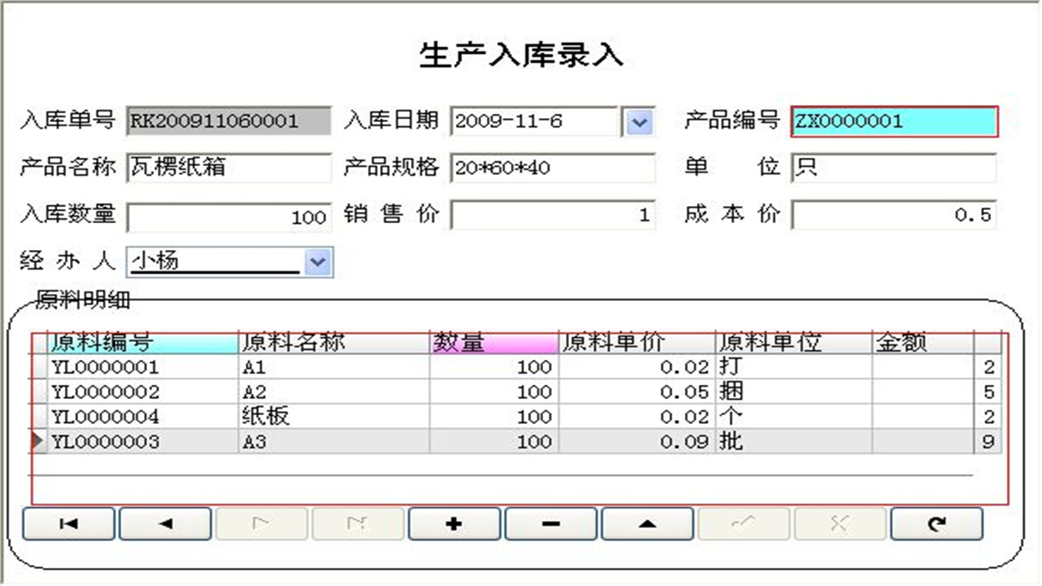Click the 成本价 input field
This screenshot has height=586, width=1042.
(x=893, y=216)
